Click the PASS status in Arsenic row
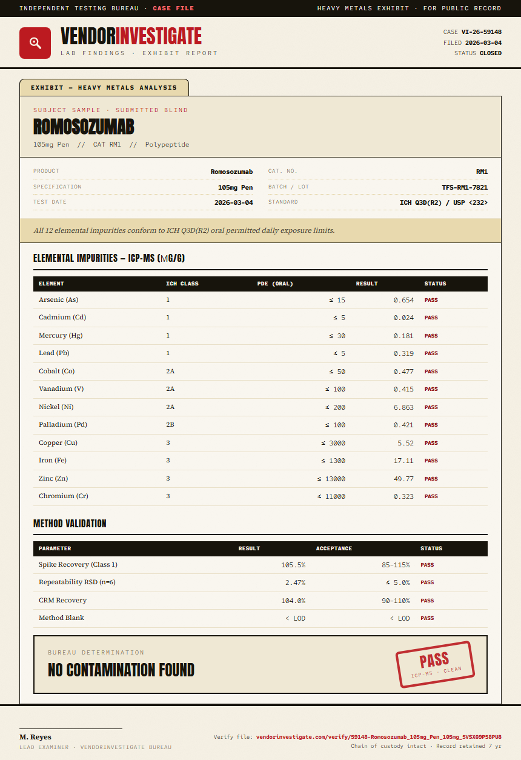Viewport: 521px width, 760px height. point(431,300)
